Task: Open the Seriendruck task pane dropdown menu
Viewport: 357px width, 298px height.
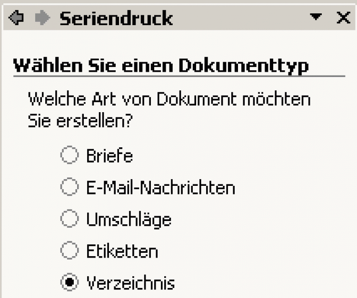Action: pos(316,18)
